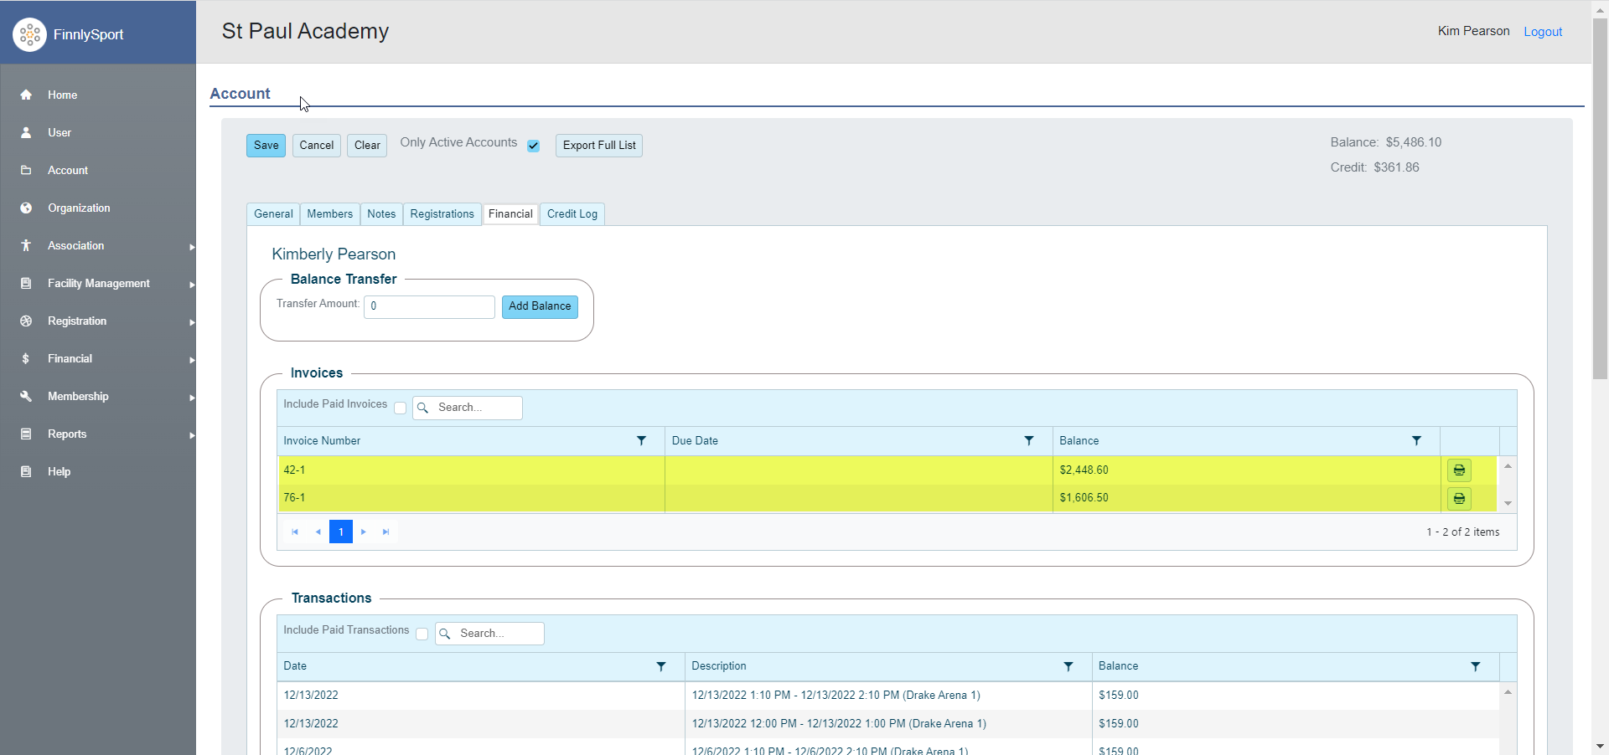Filter the Invoice Number column
The height and width of the screenshot is (755, 1609).
tap(641, 440)
